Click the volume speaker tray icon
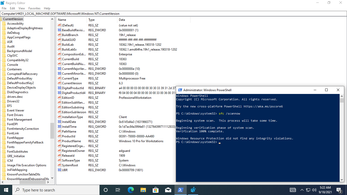347x195 pixels. 314,190
